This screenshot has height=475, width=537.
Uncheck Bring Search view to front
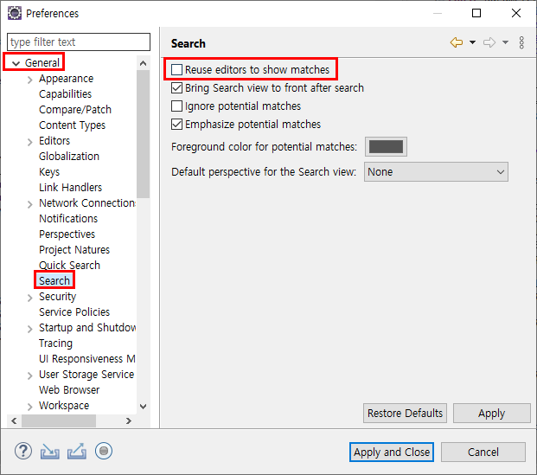[176, 87]
